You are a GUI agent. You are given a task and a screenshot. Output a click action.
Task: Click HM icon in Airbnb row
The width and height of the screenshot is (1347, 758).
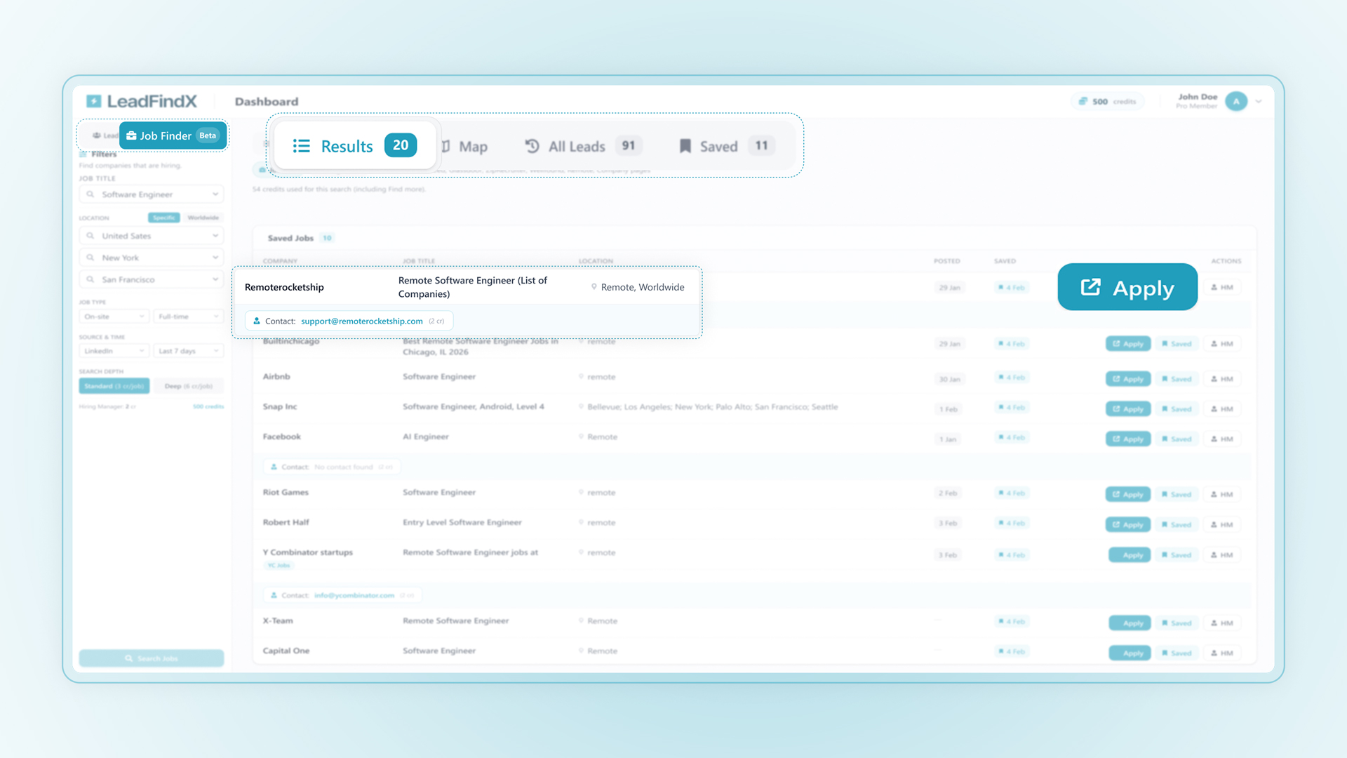coord(1222,379)
